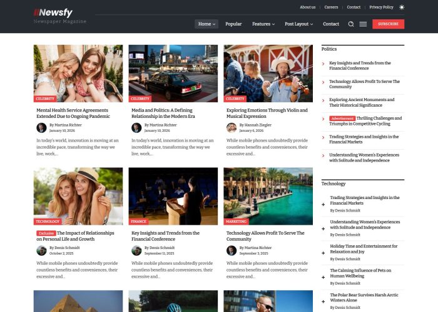The image size is (438, 312).
Task: Open the hamburger menu icon
Action: point(363,24)
